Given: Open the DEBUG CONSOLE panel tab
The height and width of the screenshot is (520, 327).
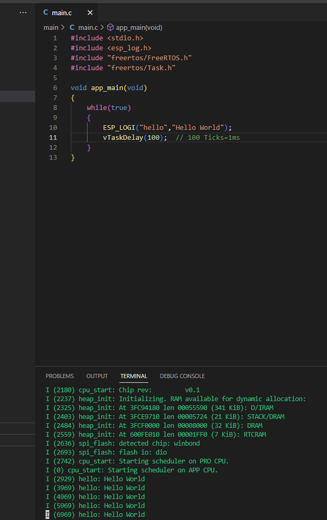Looking at the screenshot, I should pos(182,376).
